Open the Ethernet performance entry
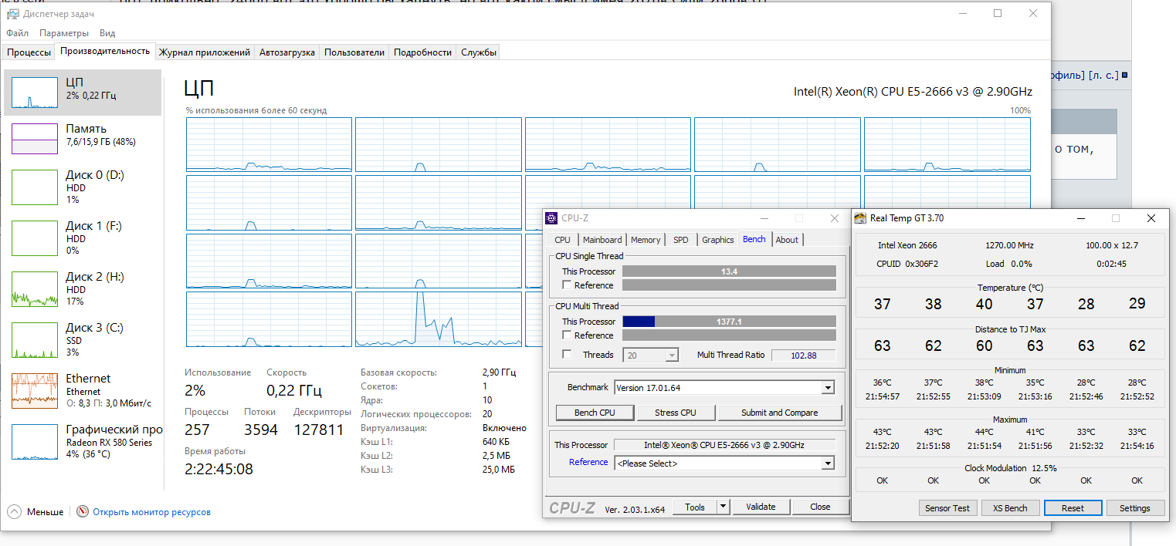 click(x=83, y=393)
